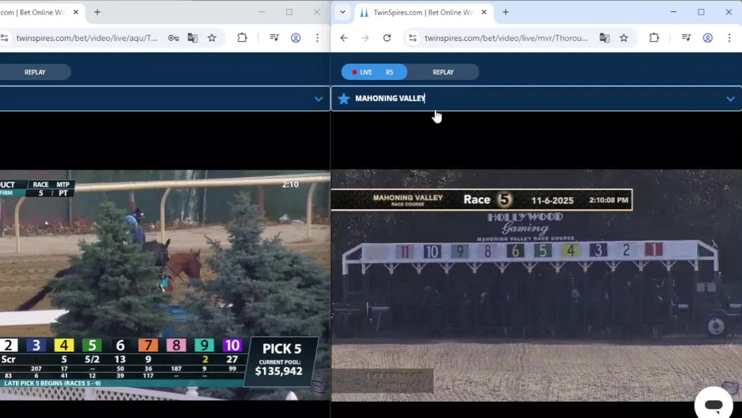This screenshot has width=742, height=418.
Task: Open media control icon in right browser
Action: [x=686, y=38]
